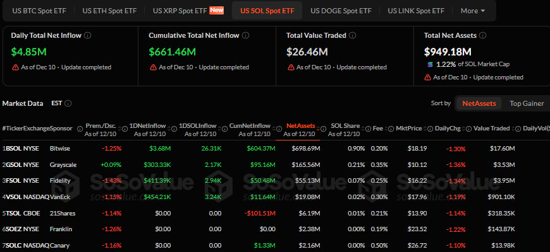
Task: Open the US ETH Spot ETF tab
Action: point(109,11)
